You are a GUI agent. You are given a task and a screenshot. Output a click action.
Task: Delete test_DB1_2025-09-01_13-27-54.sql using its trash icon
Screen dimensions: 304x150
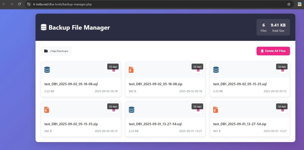click(x=198, y=110)
